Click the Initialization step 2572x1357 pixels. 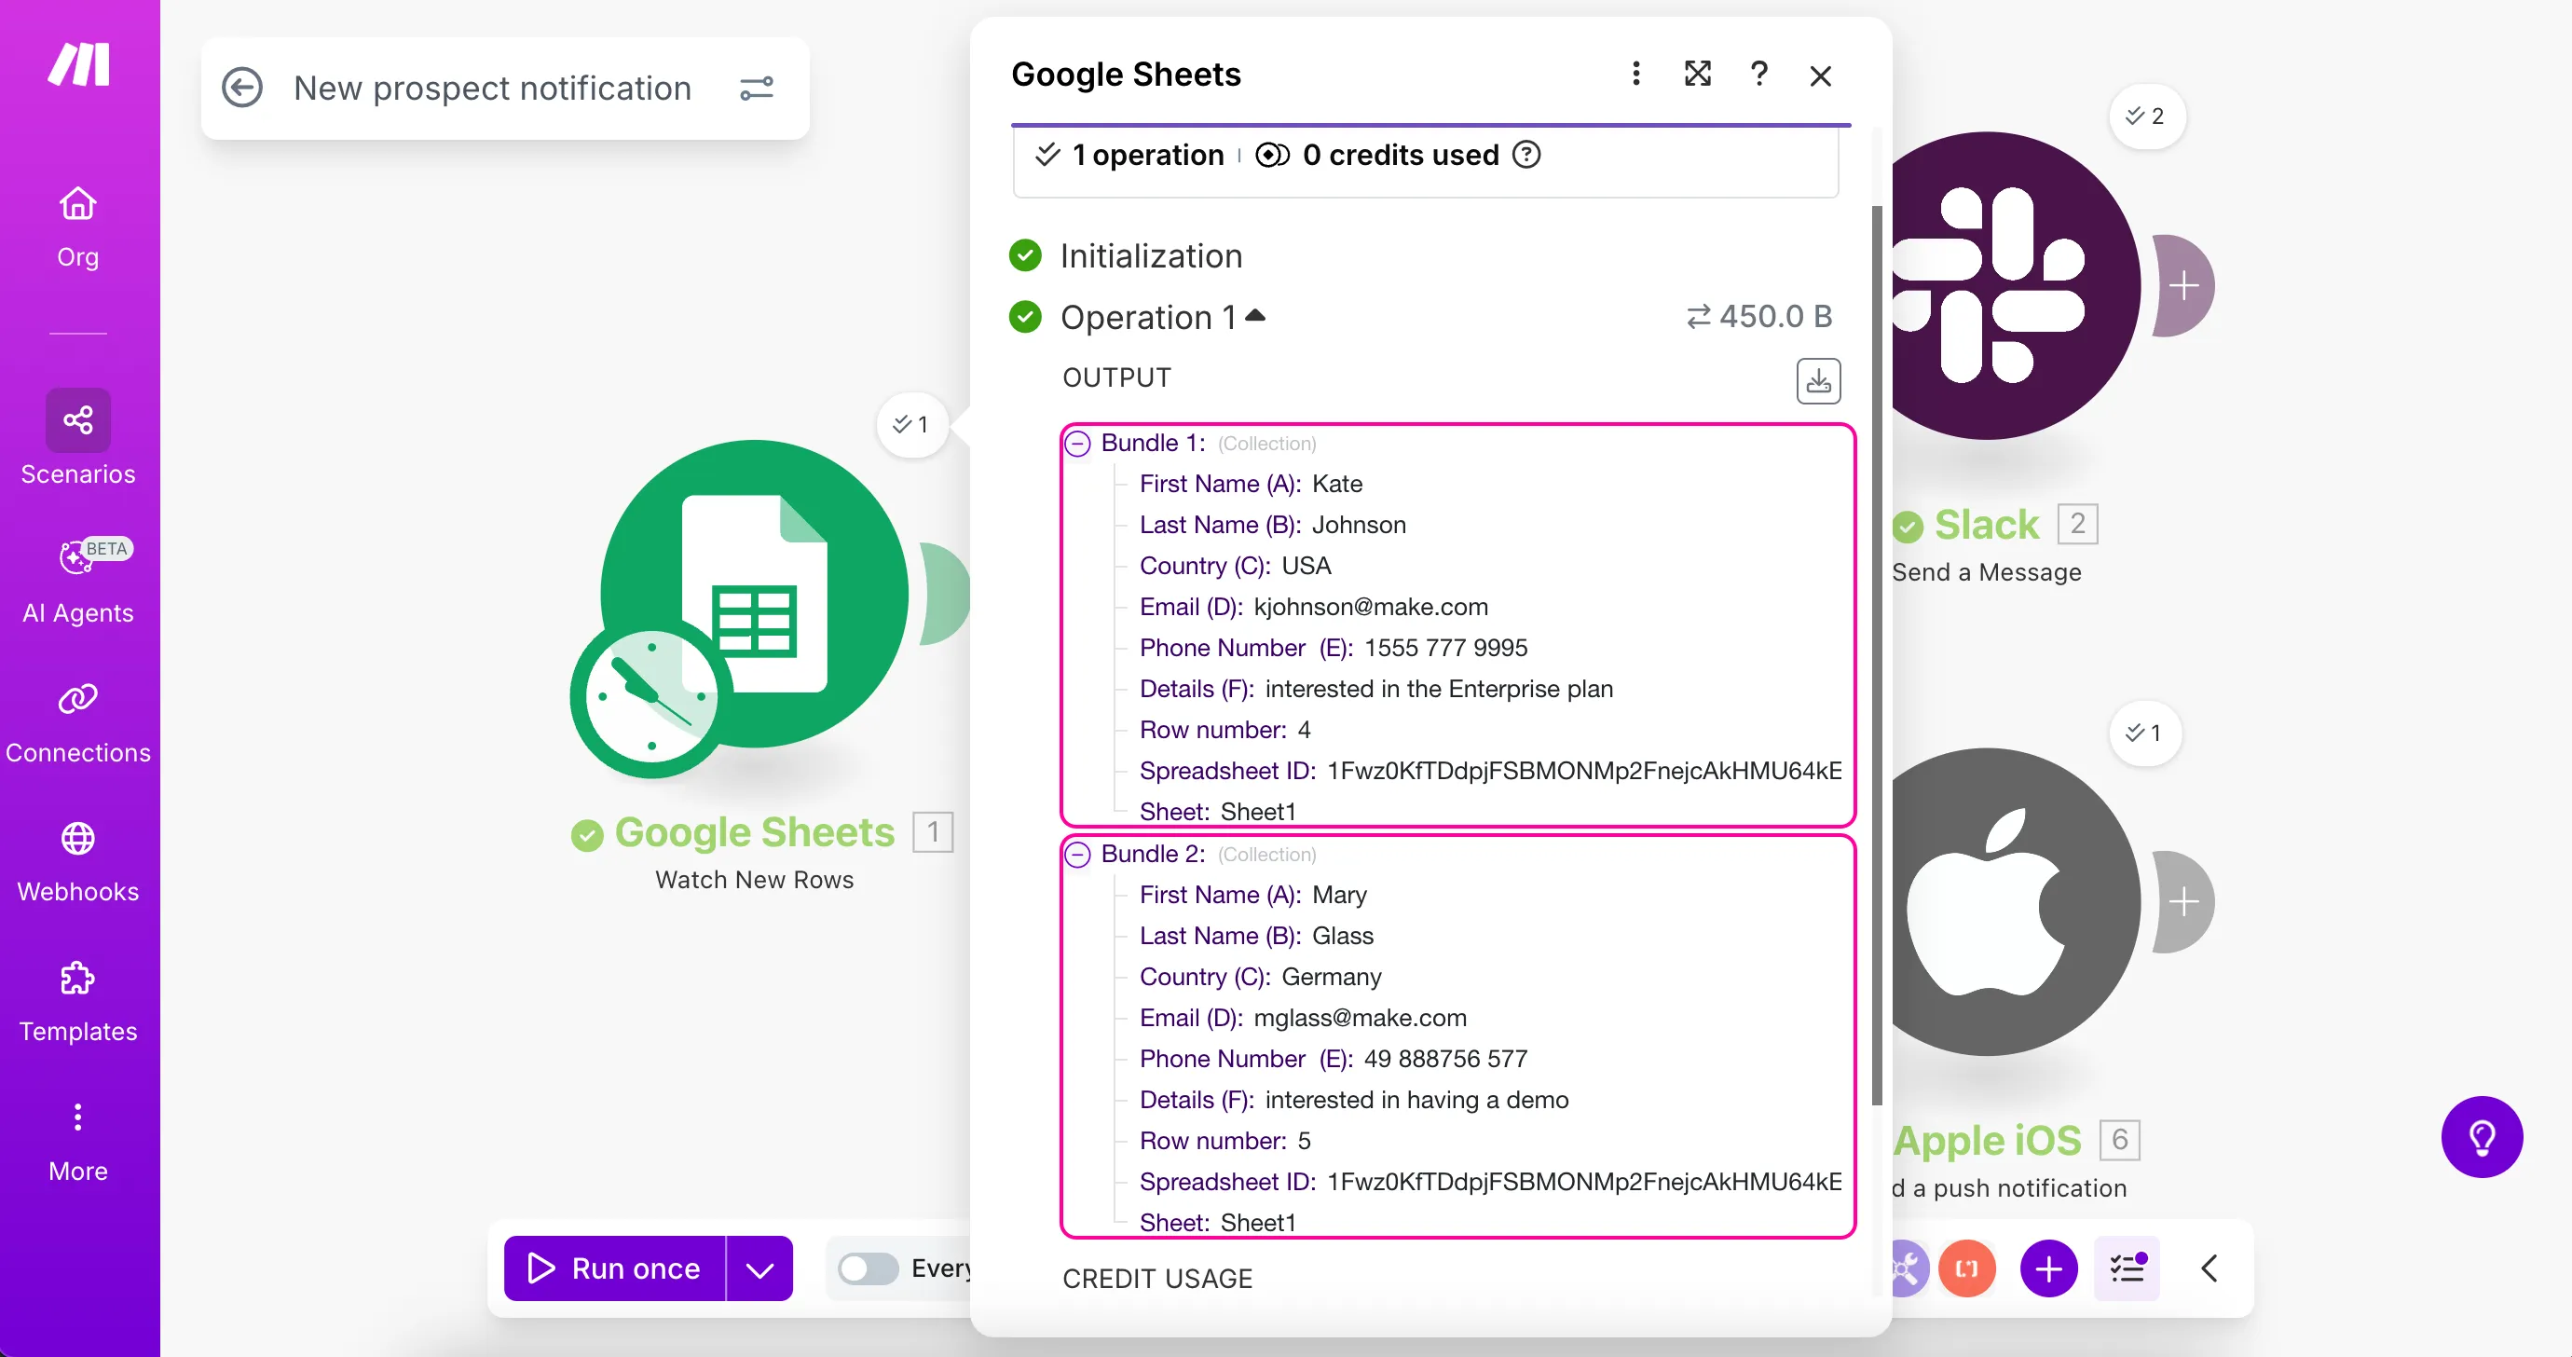point(1151,255)
